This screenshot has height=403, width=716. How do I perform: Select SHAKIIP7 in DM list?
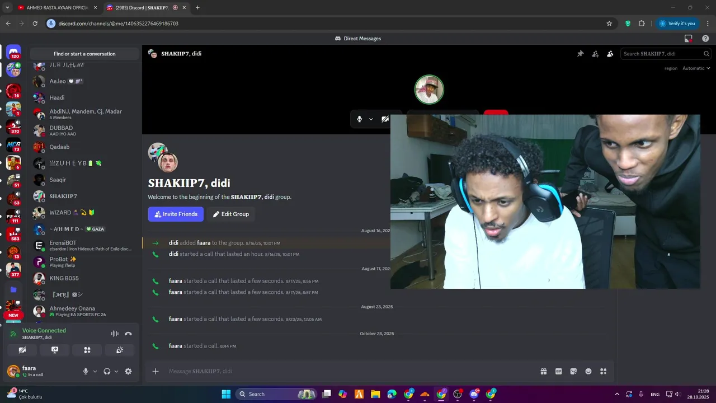tap(84, 196)
